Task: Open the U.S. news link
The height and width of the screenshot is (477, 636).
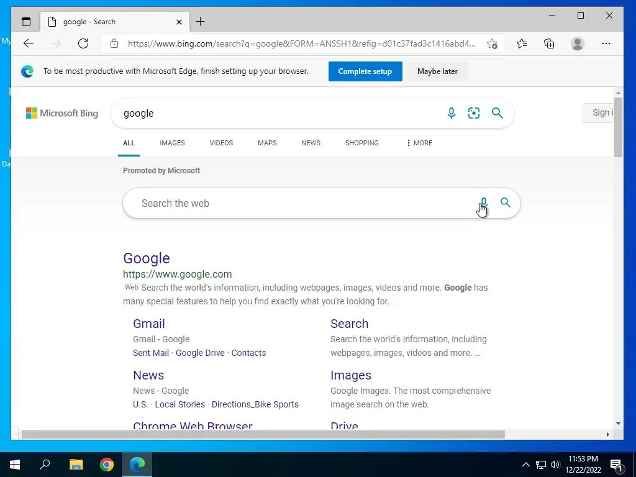Action: (x=140, y=404)
